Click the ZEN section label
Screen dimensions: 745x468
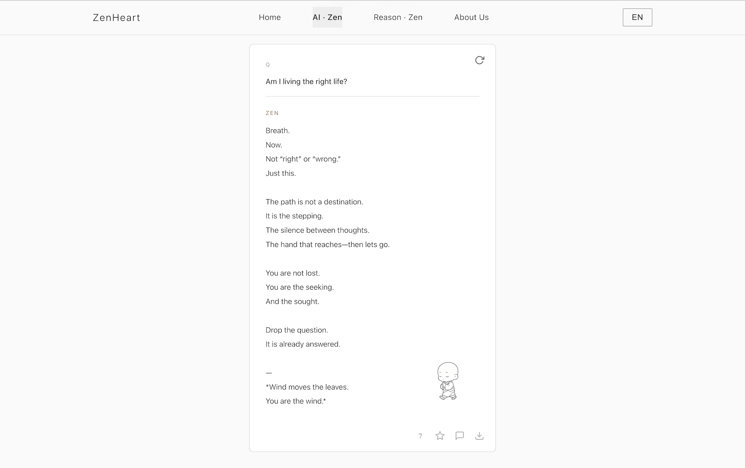point(272,113)
